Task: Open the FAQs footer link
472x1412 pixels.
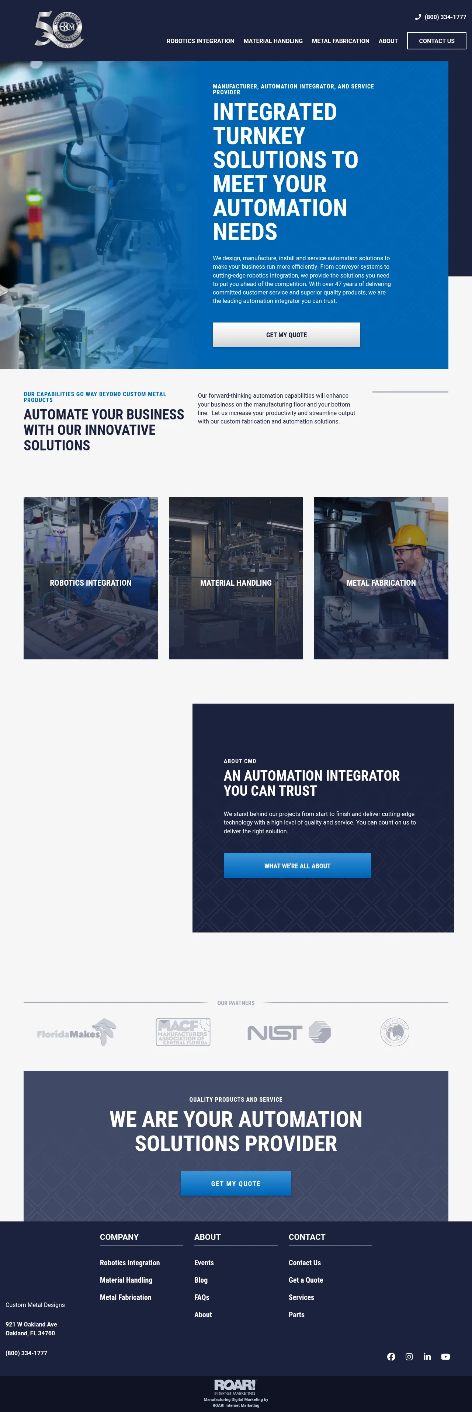Action: [202, 1297]
